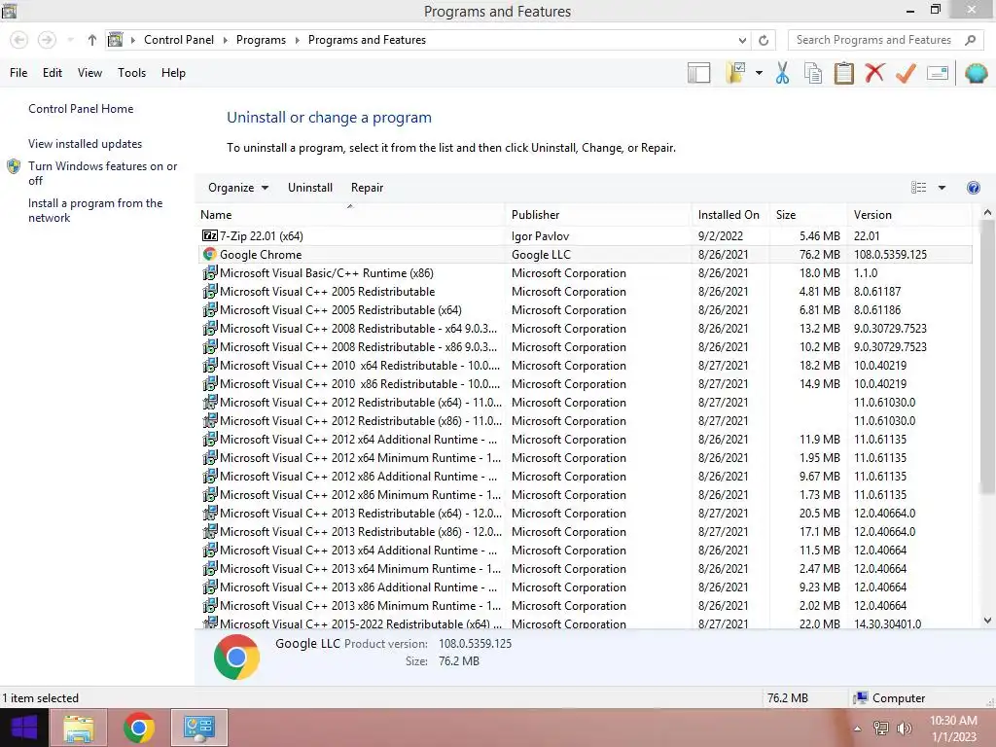Click the Uninstall button

[310, 188]
